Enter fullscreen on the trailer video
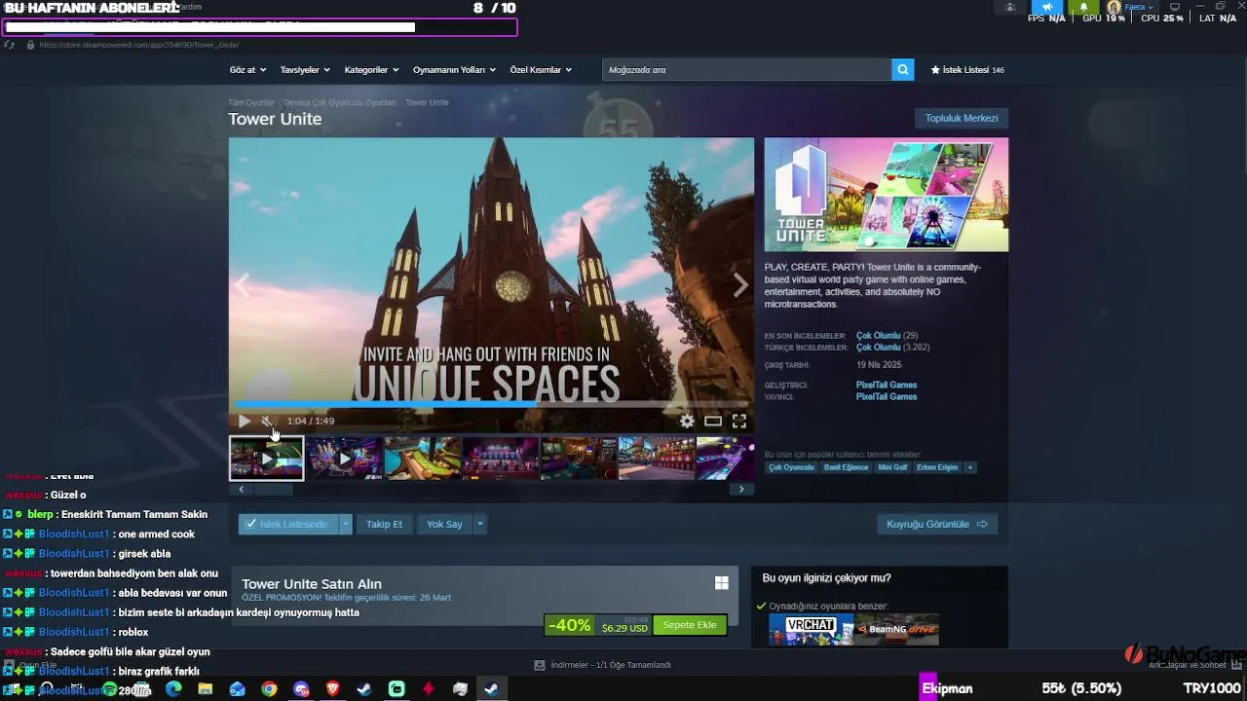The width and height of the screenshot is (1247, 701). tap(739, 421)
